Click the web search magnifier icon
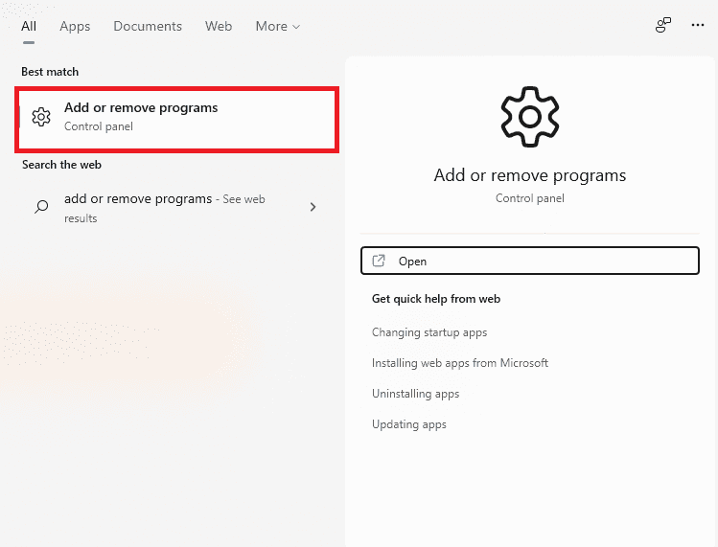This screenshot has width=718, height=547. coord(41,207)
